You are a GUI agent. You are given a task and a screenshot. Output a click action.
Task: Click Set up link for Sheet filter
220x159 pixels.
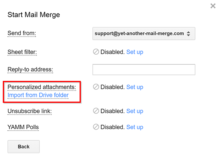[x=135, y=52]
